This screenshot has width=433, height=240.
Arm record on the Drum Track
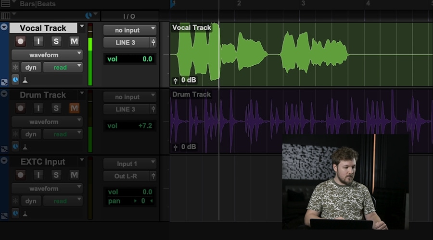point(20,108)
